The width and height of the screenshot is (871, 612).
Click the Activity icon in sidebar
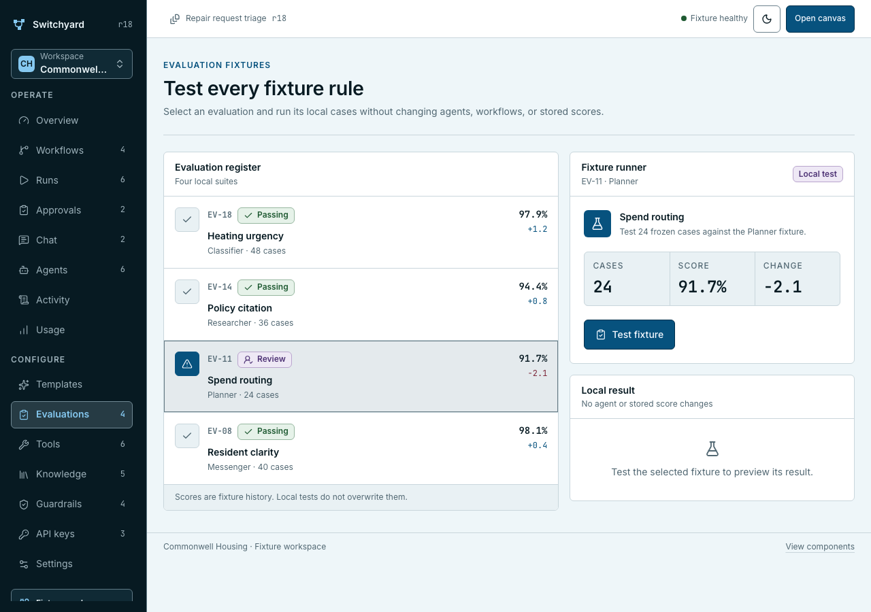click(x=24, y=300)
